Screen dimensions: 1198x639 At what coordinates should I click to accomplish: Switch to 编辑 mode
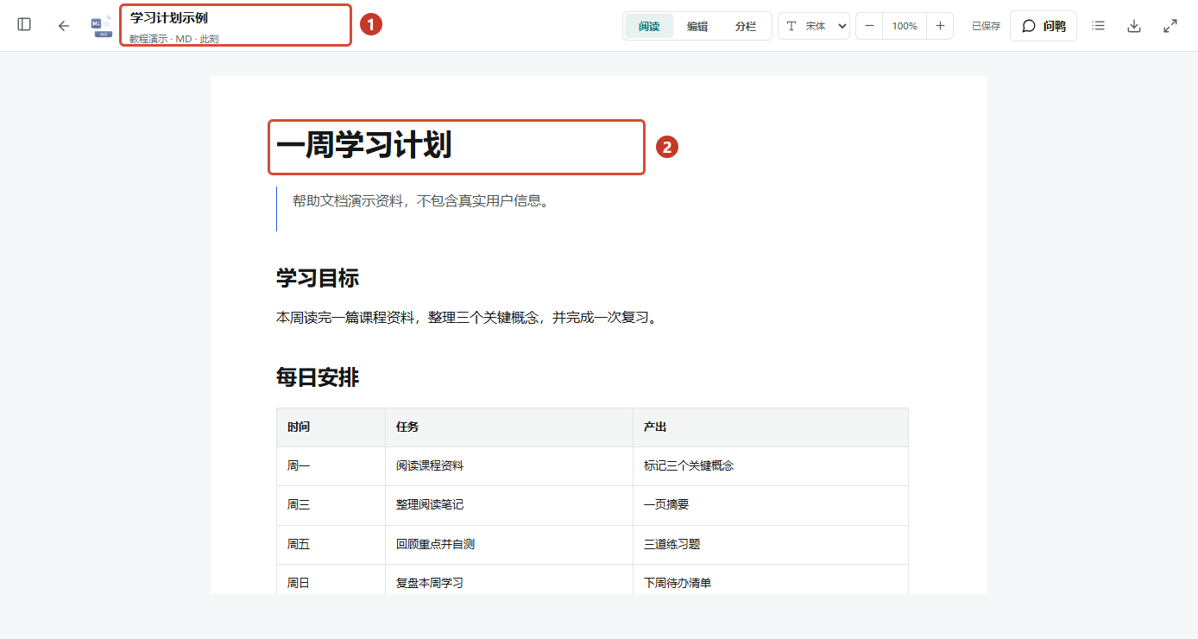tap(697, 26)
